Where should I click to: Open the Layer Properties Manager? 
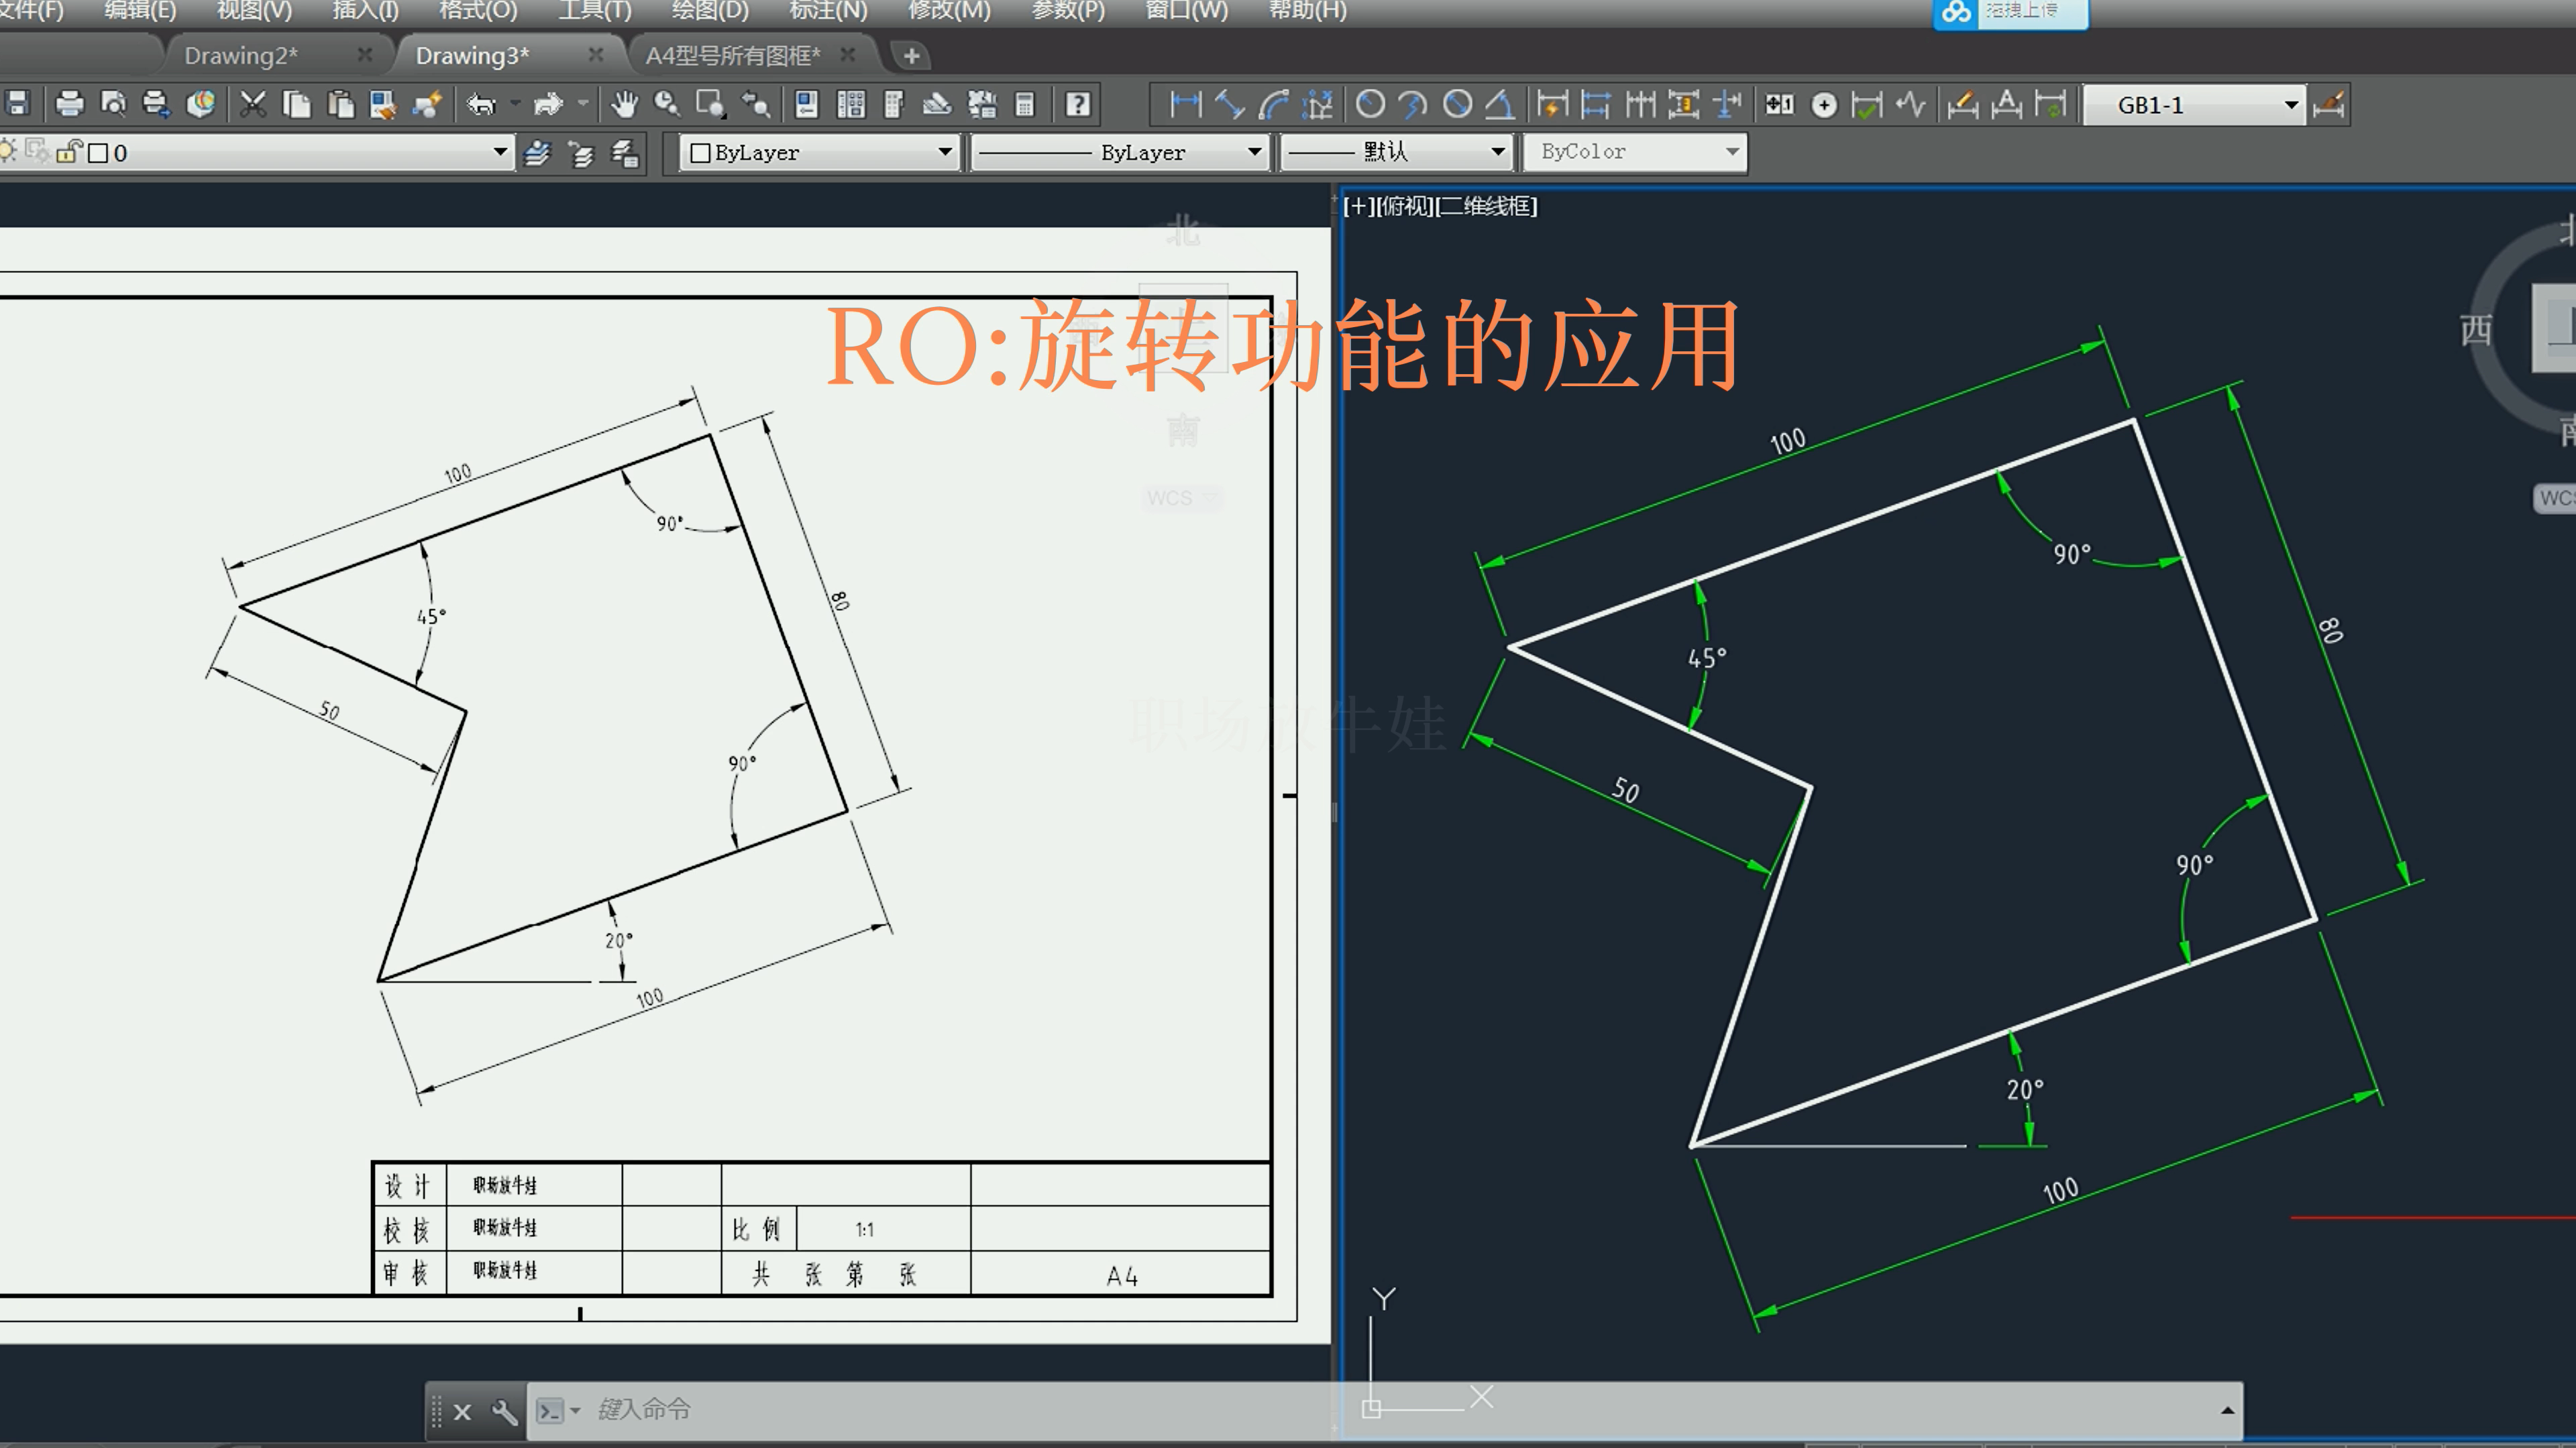point(537,152)
